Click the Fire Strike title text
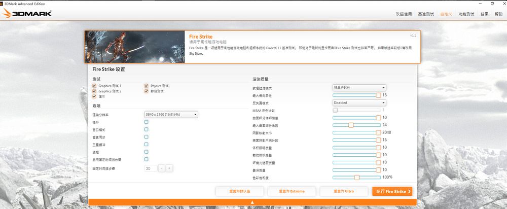The image size is (507, 209). click(201, 37)
